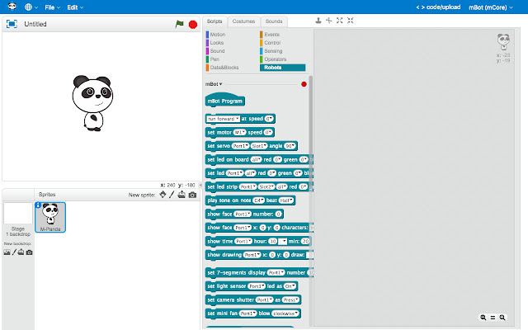
Task: Open the globe language menu
Action: (31, 7)
